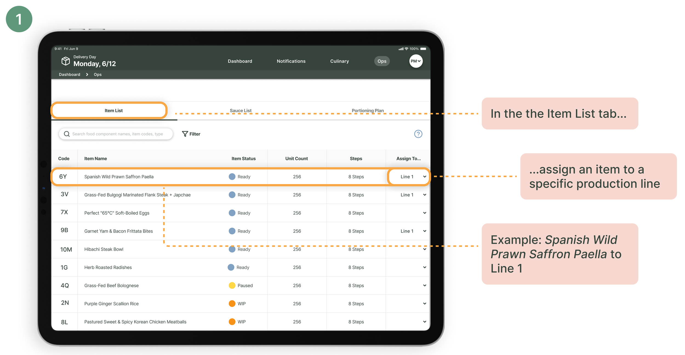The image size is (685, 355).
Task: Click the search magnifier icon
Action: (x=67, y=134)
